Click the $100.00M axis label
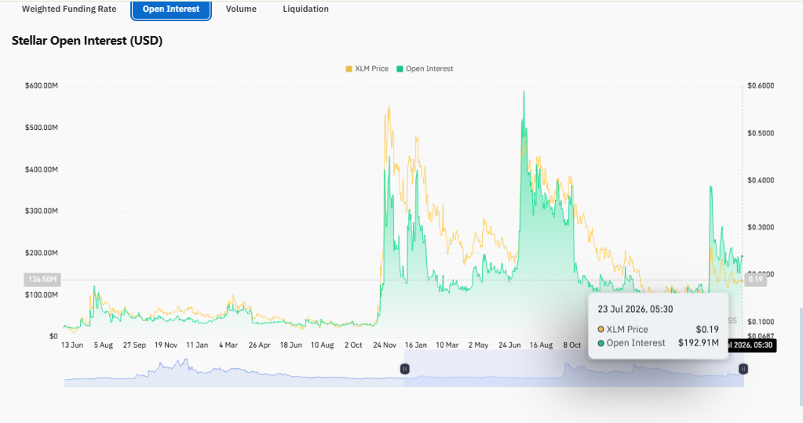This screenshot has height=423, width=803. (x=42, y=295)
